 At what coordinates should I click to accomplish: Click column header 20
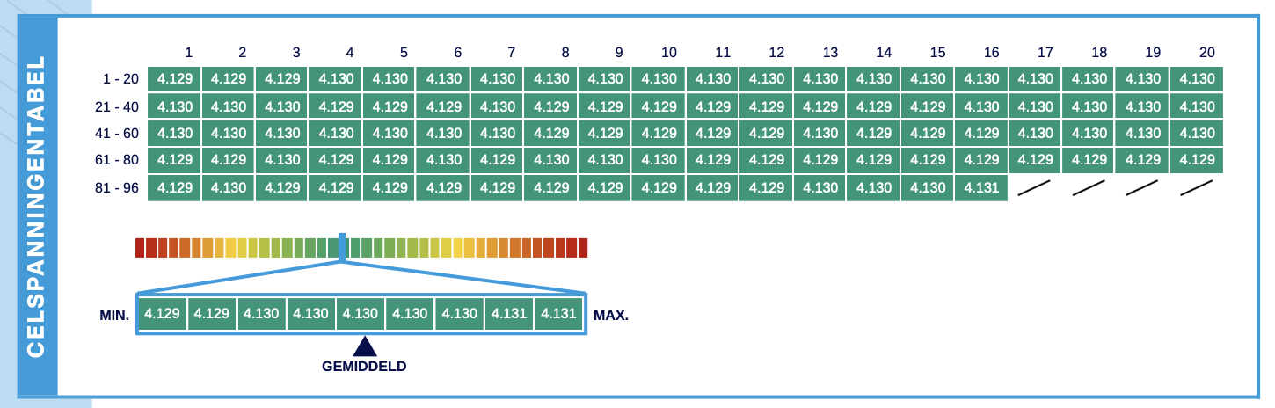(x=1206, y=53)
